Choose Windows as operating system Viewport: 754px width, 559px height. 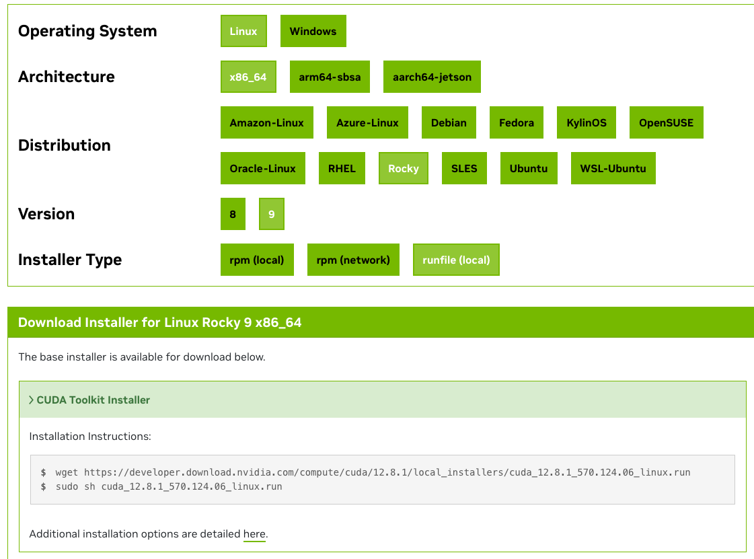(x=313, y=31)
